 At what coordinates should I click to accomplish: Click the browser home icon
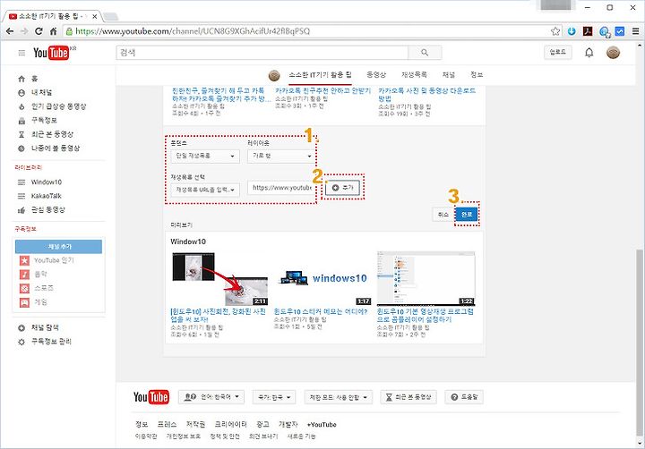(x=53, y=31)
